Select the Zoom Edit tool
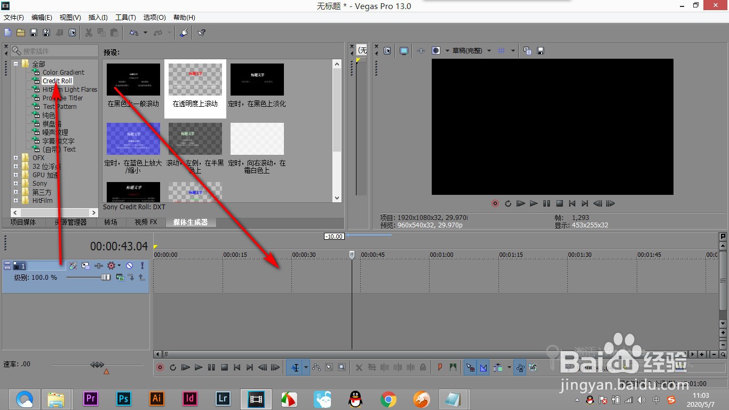Viewport: 729px width, 410px height. [342, 367]
